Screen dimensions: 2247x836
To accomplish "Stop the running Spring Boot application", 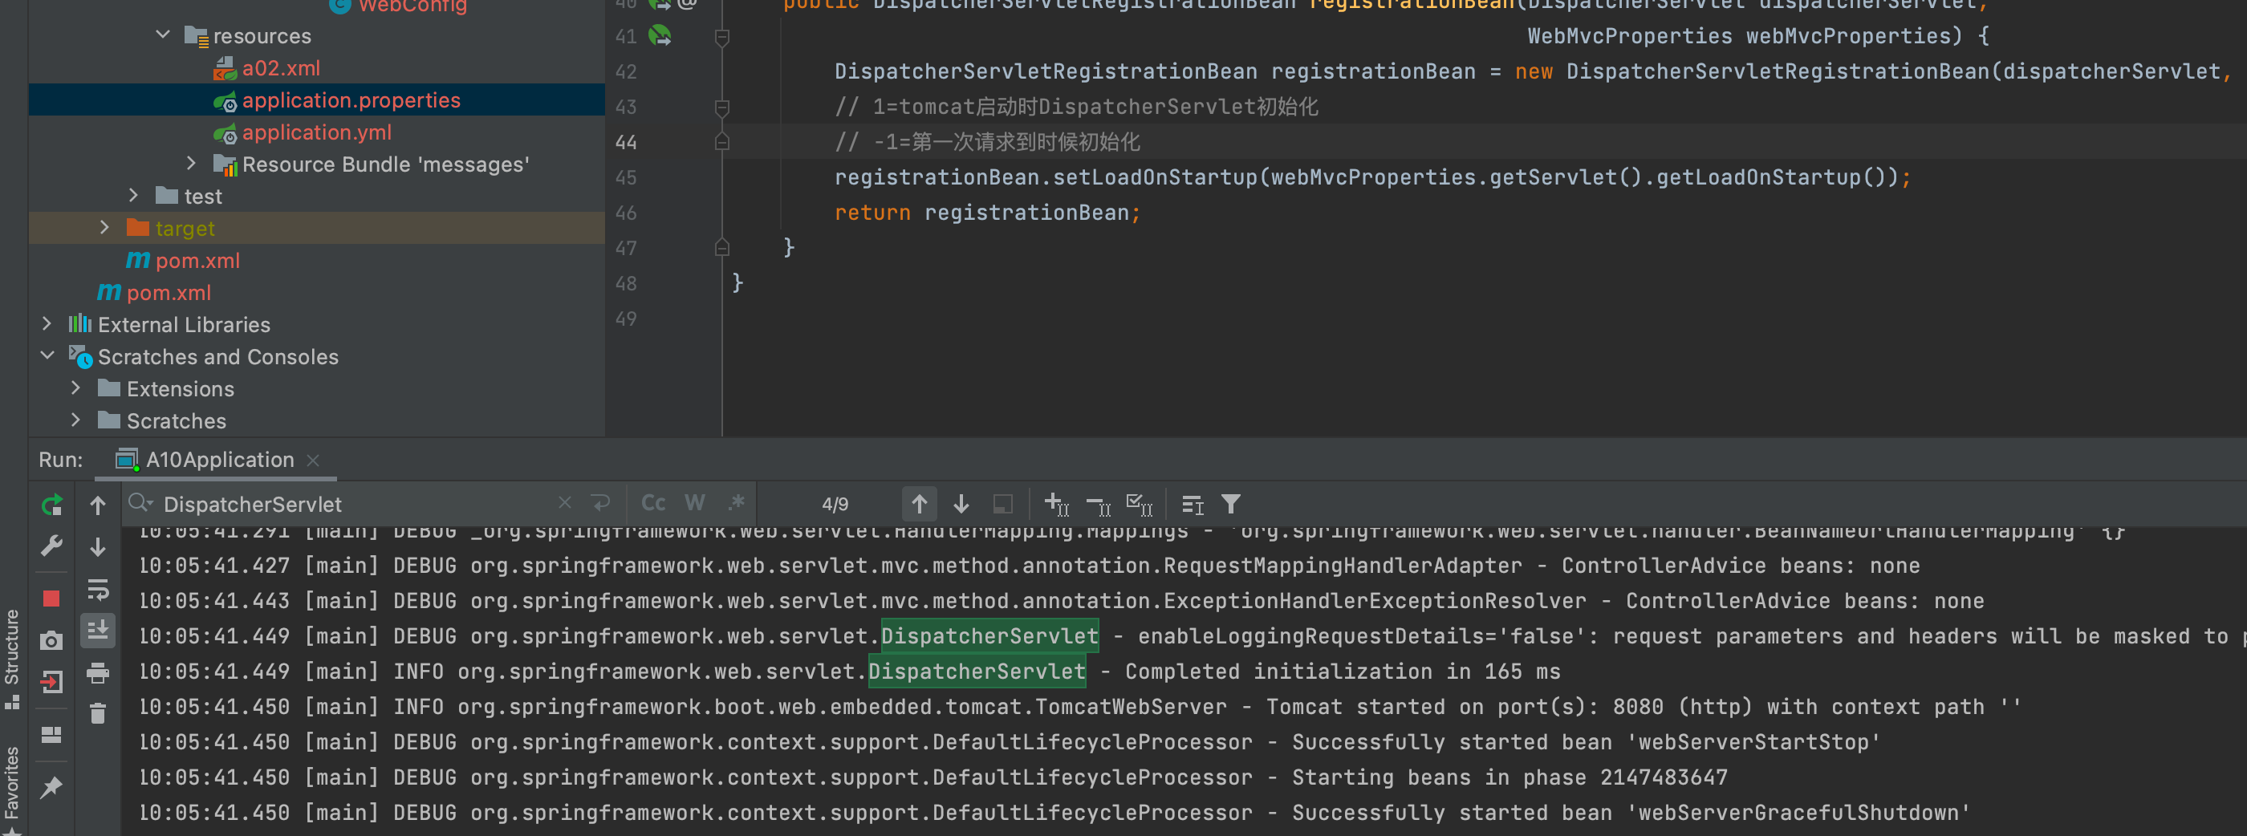I will point(51,599).
